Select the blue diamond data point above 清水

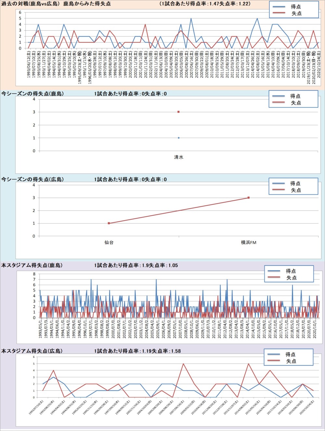[x=178, y=138]
